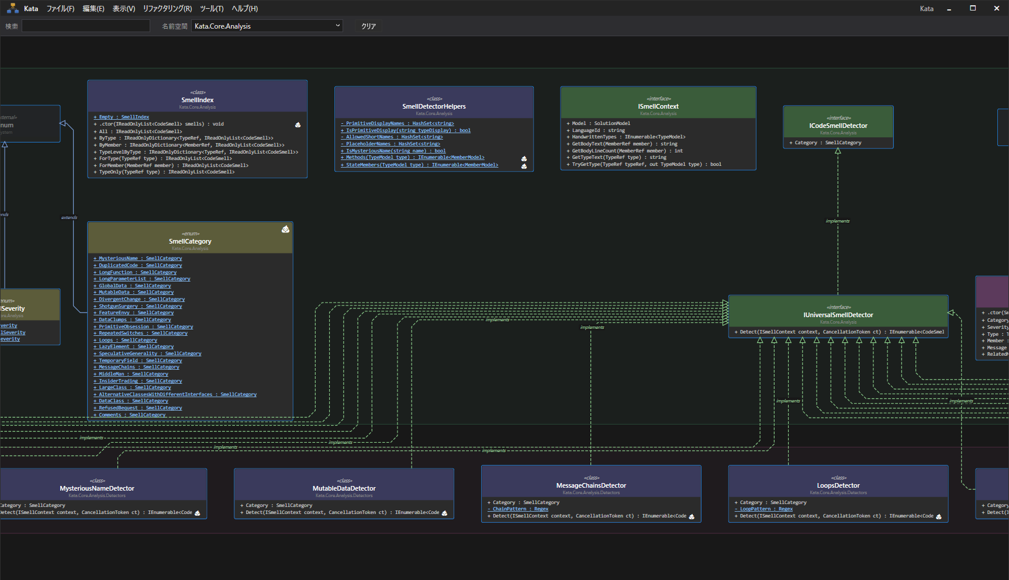Click the smell icon on SmellIndex .ctor row
The height and width of the screenshot is (580, 1009).
pos(298,124)
